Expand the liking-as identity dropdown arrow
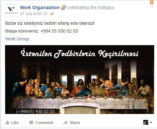 tap(151, 122)
